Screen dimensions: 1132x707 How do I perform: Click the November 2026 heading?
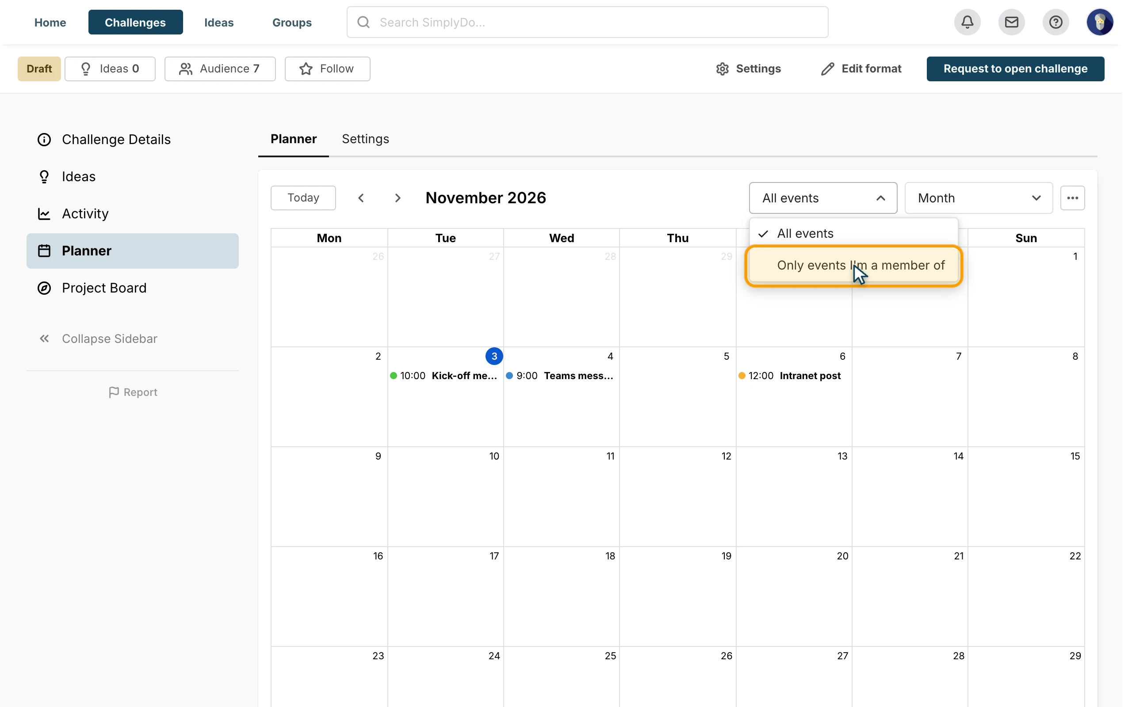tap(486, 198)
